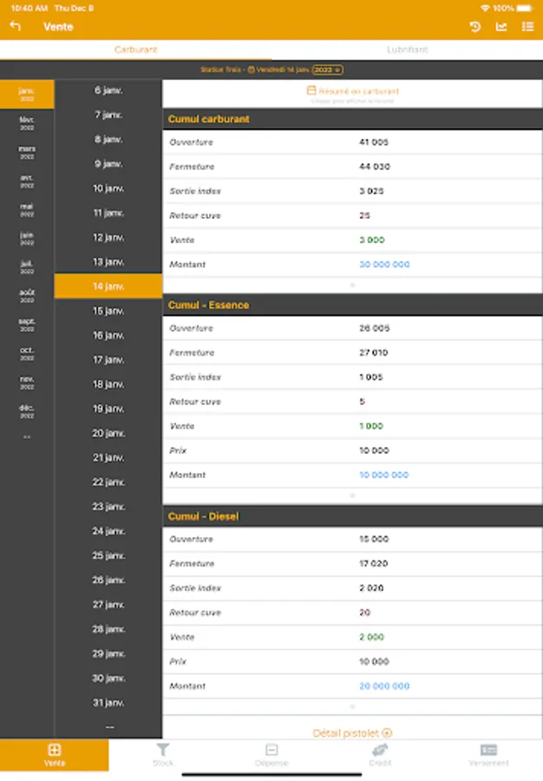Choose 20 janv. from day list
The image size is (543, 781).
tap(108, 433)
